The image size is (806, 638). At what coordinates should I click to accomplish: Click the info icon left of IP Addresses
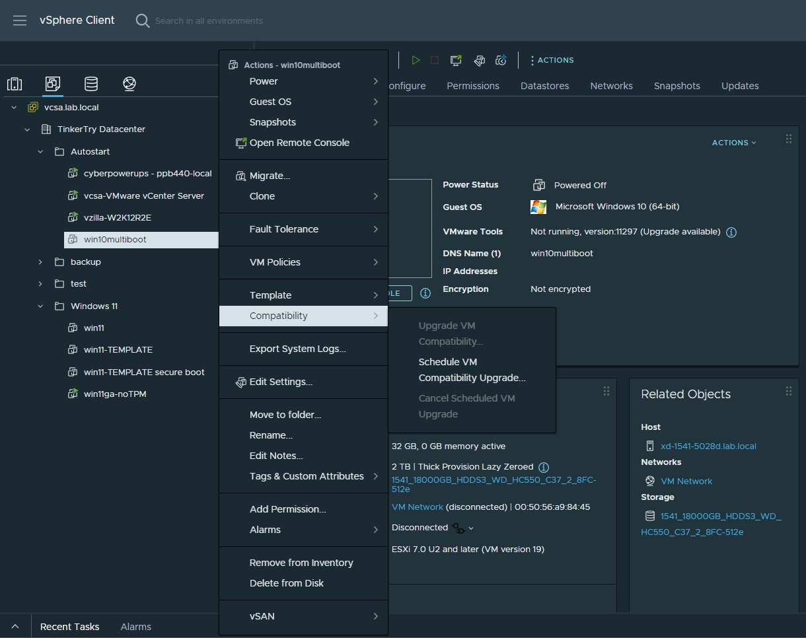[425, 293]
